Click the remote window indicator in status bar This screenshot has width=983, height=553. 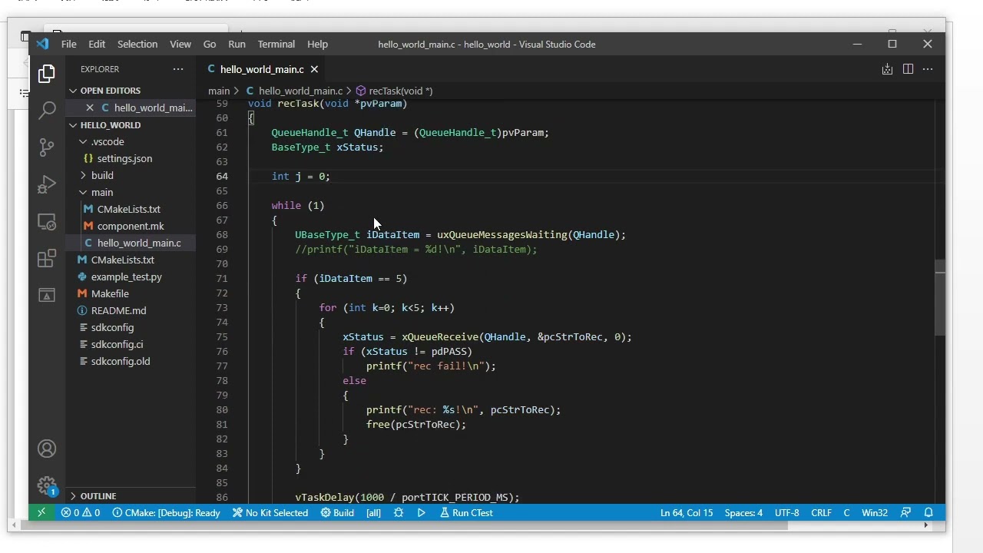click(x=41, y=512)
